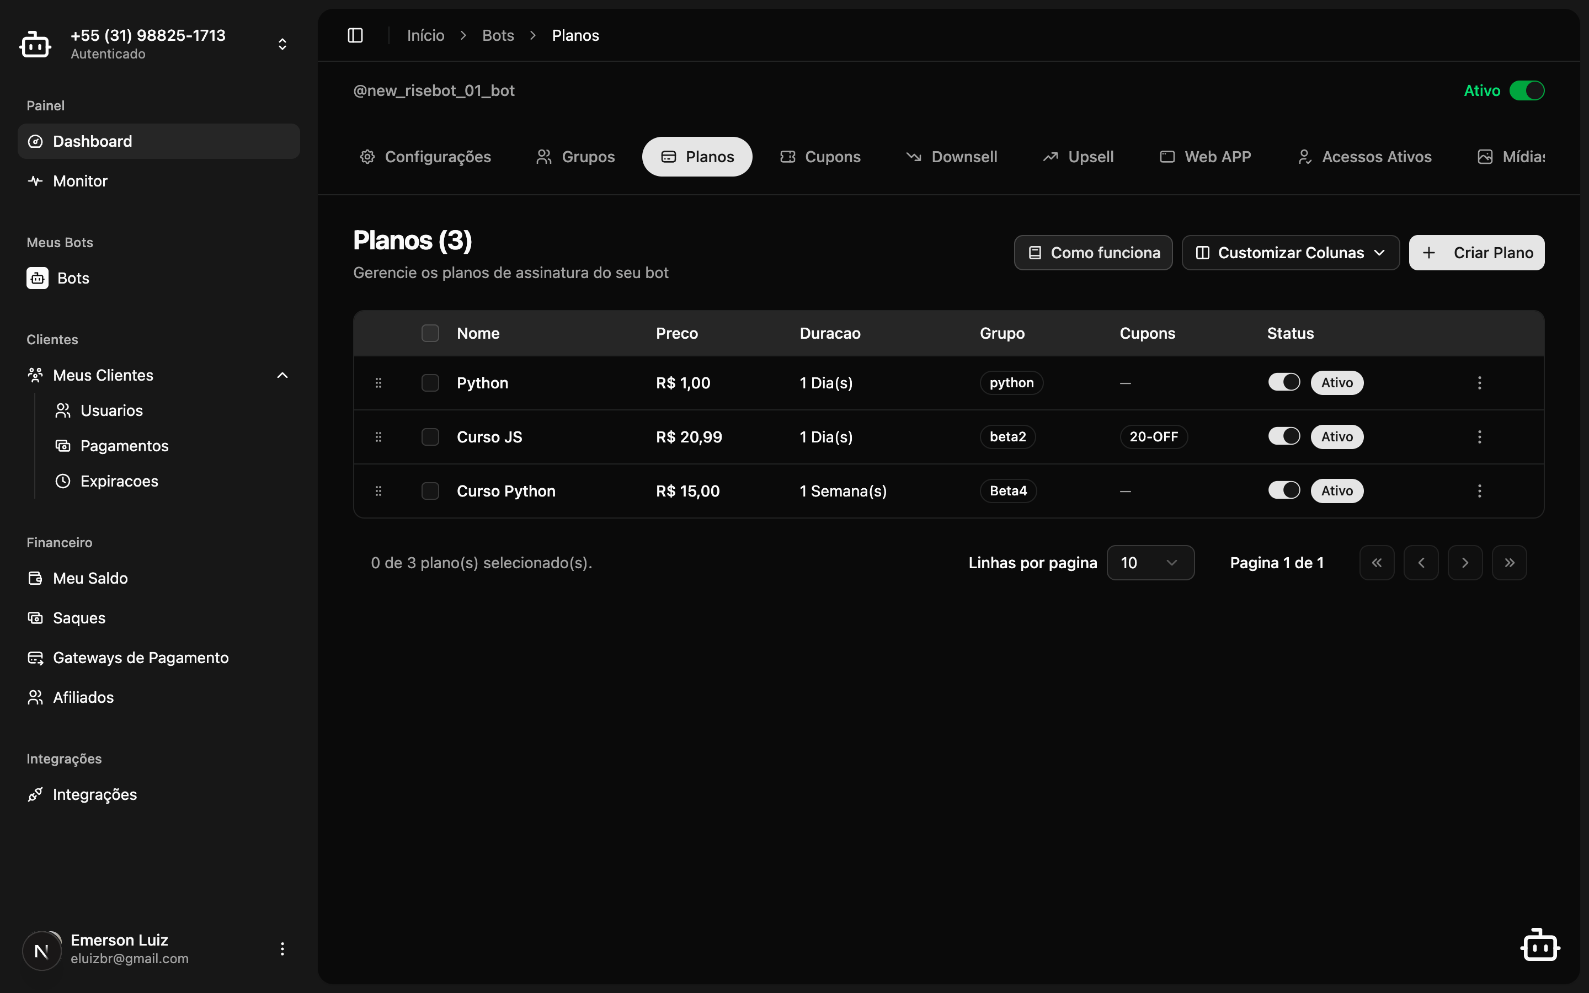Select the Curso JS plan checkbox

tap(430, 437)
